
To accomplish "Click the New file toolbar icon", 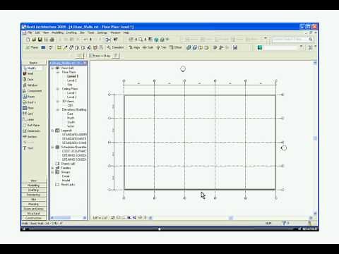I will pyautogui.click(x=28, y=40).
